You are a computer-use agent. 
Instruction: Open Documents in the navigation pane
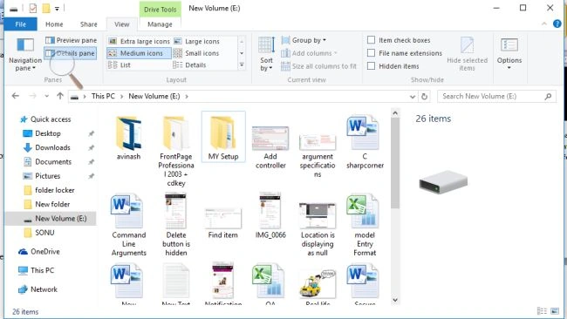tap(47, 162)
